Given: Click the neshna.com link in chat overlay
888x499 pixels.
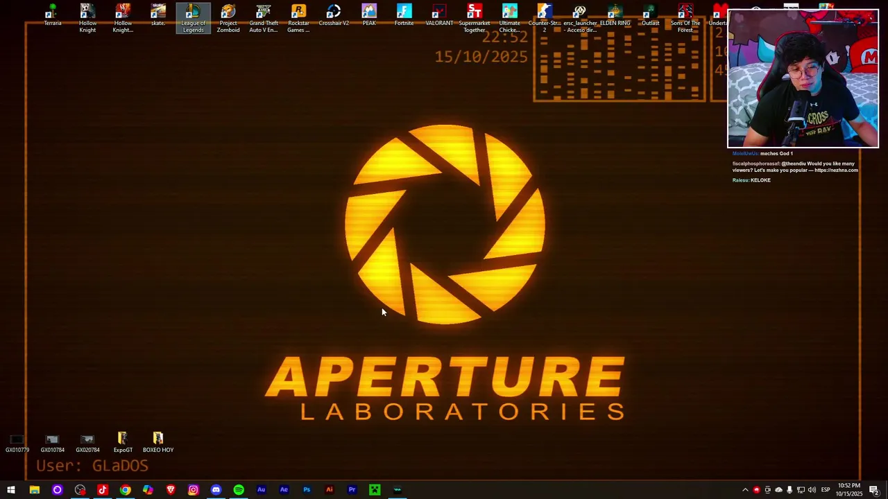Looking at the screenshot, I should coord(836,170).
